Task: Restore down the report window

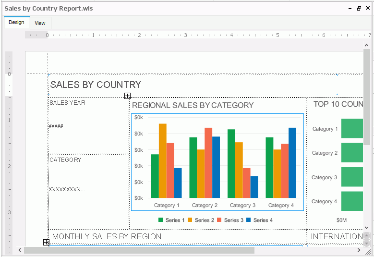Action: (359, 9)
